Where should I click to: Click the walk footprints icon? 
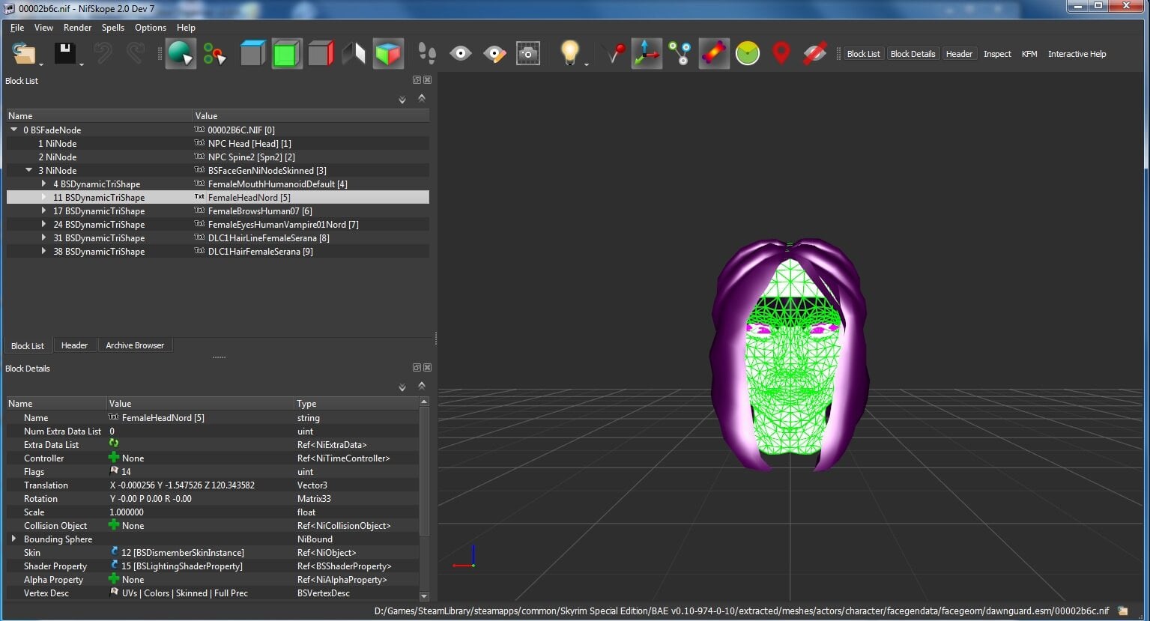coord(426,54)
